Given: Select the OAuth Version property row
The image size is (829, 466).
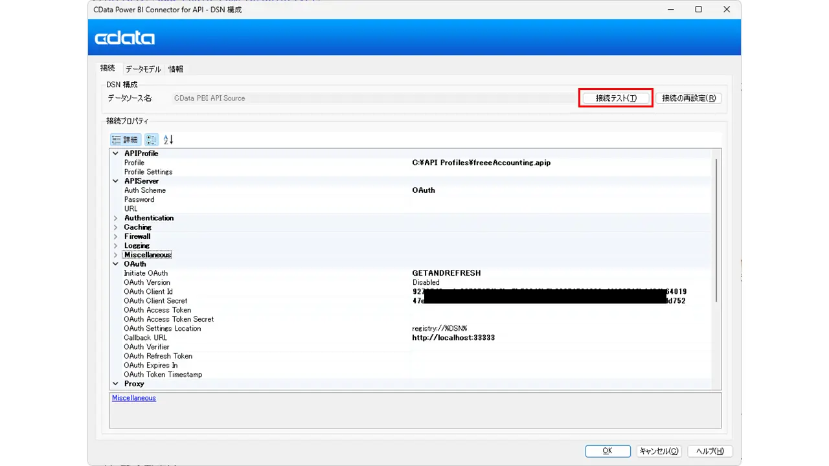Looking at the screenshot, I should (x=411, y=283).
